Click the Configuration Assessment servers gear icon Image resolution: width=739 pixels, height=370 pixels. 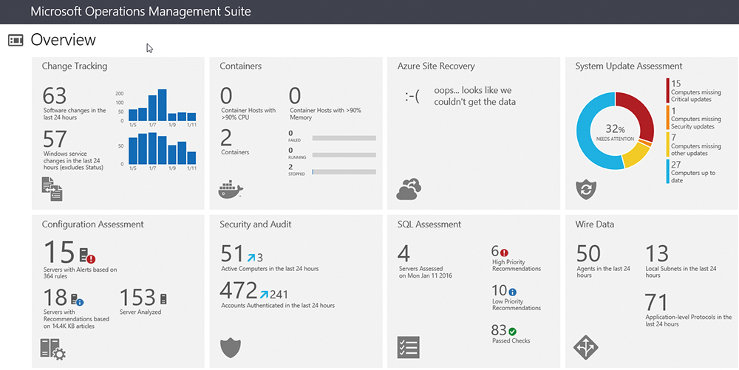coord(52,349)
